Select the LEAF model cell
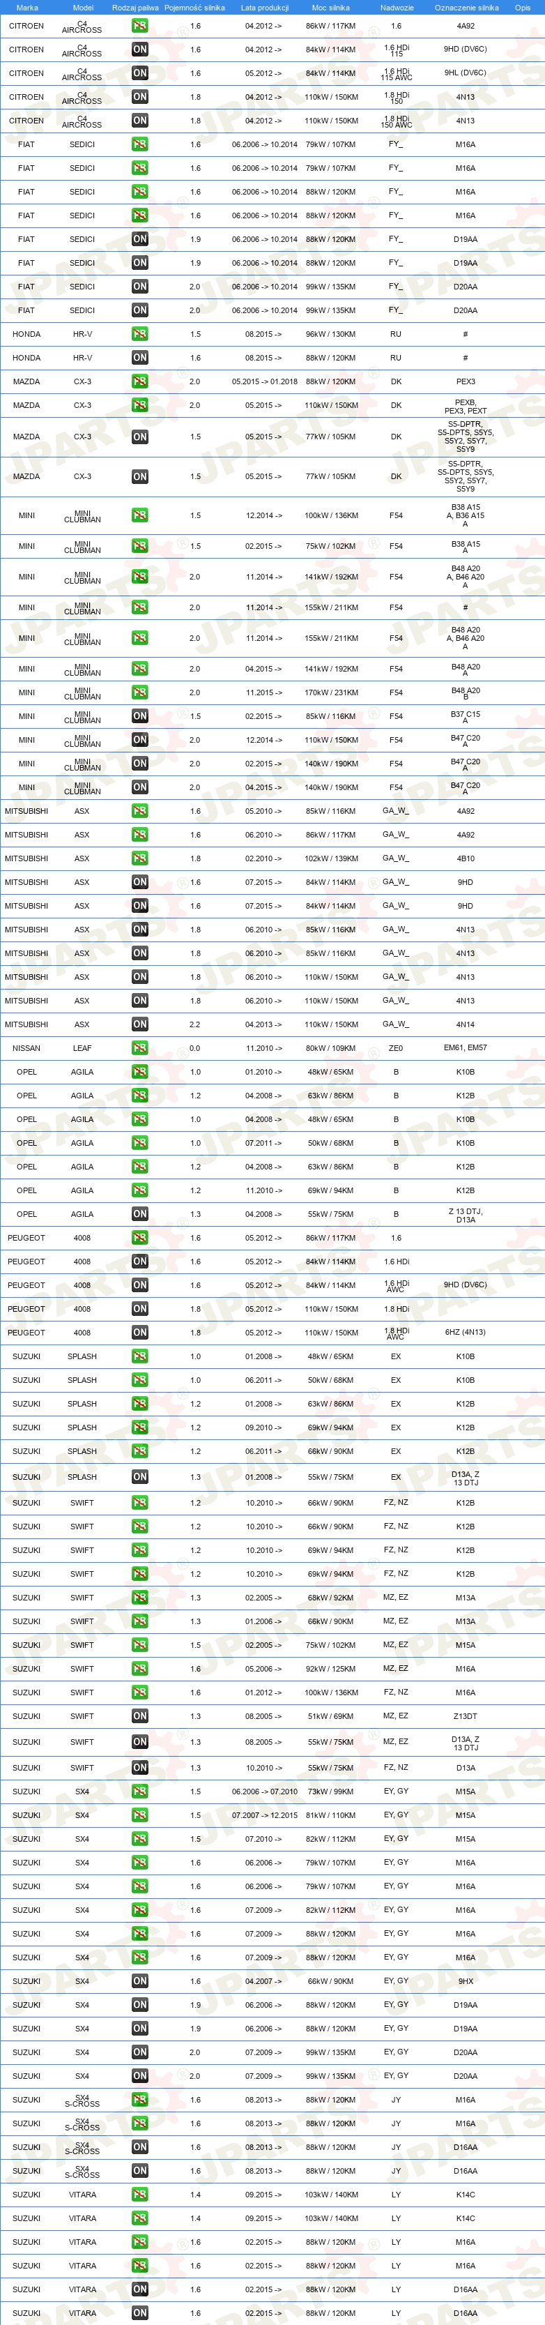545x2325 pixels. coord(82,1048)
